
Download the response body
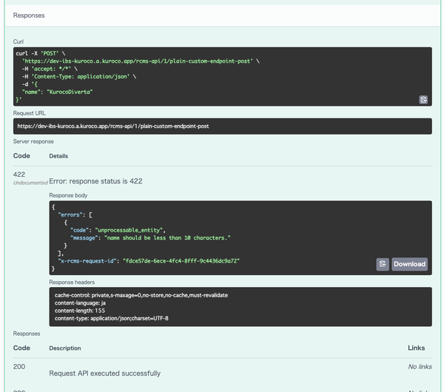409,264
